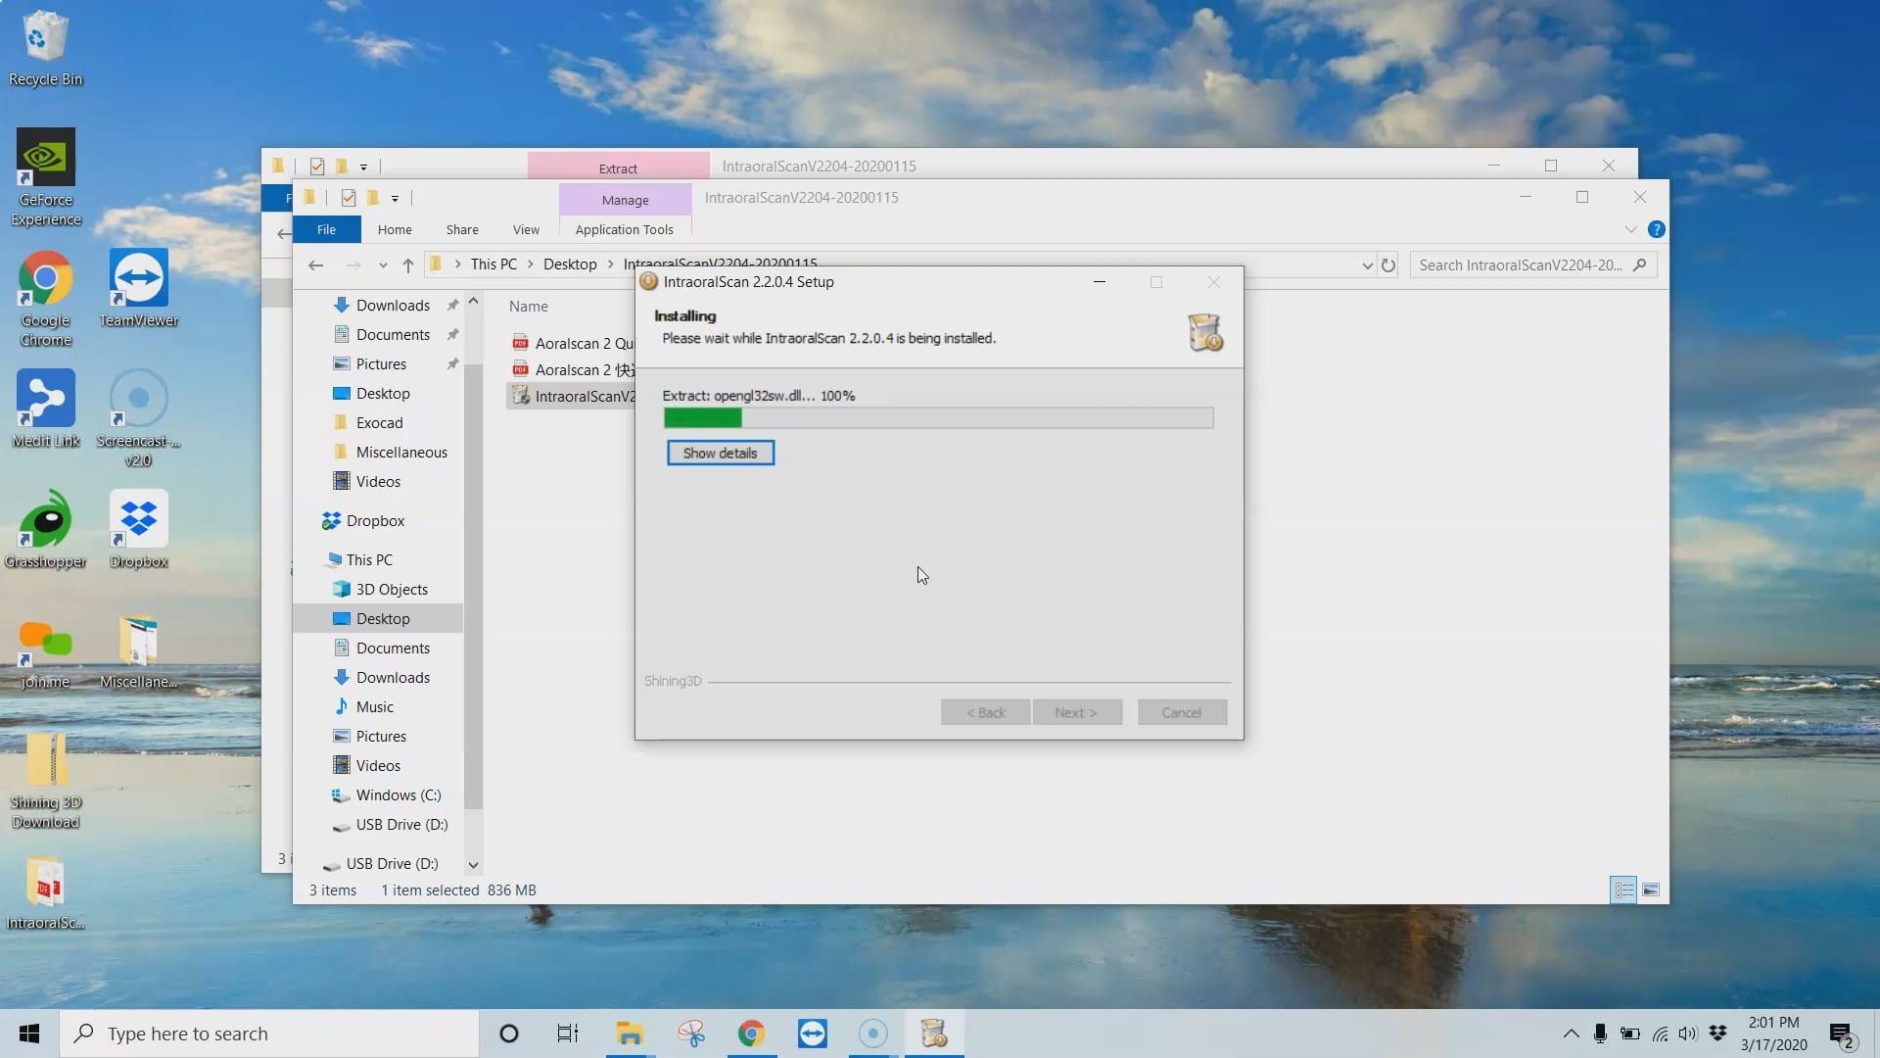Click Manage contextual tab
The width and height of the screenshot is (1880, 1058).
click(625, 200)
